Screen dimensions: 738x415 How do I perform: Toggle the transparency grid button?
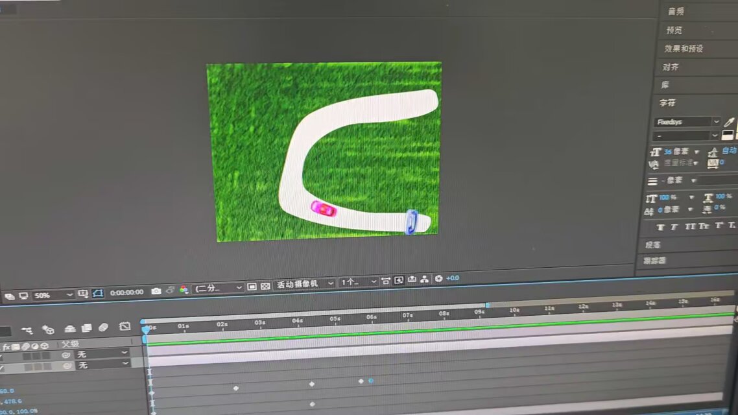(x=265, y=286)
